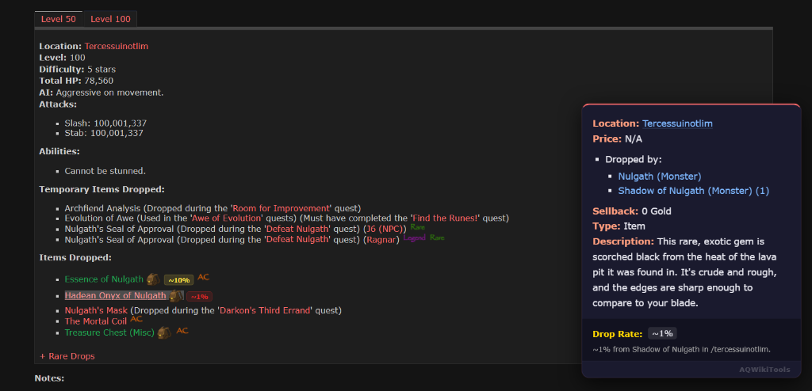The width and height of the screenshot is (812, 391).
Task: Open the Tercessuinotlim location link in main page
Action: (x=117, y=46)
